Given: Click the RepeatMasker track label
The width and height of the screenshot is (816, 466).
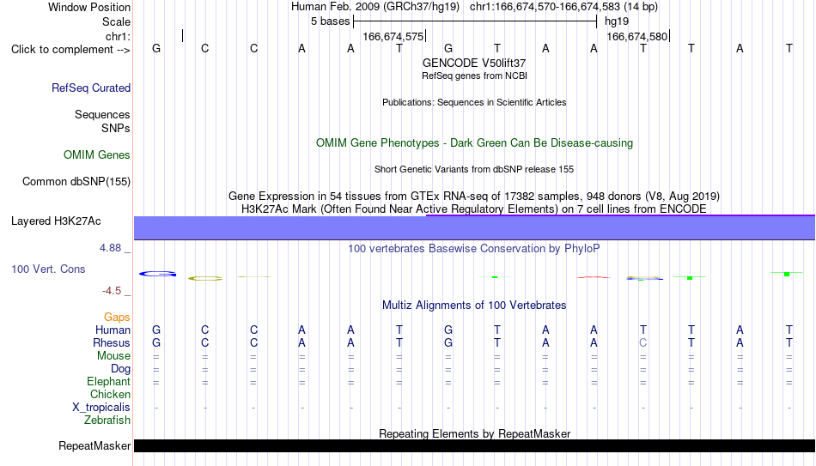Looking at the screenshot, I should click(94, 445).
